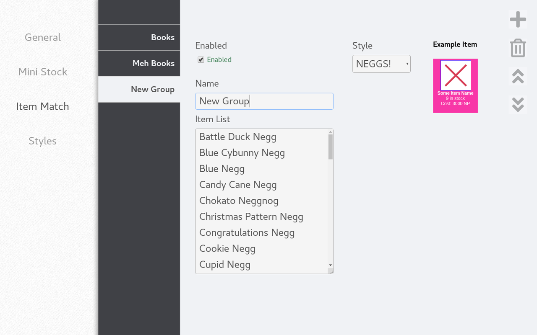Open the Style dropdown showing NEGGS!
The image size is (537, 335).
click(381, 64)
